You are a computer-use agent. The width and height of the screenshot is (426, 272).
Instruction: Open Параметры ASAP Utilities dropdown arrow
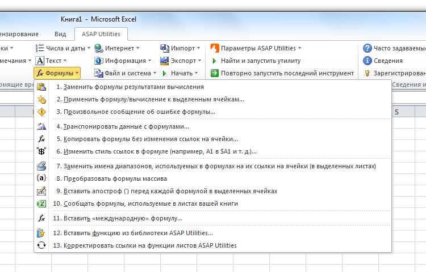pos(300,48)
